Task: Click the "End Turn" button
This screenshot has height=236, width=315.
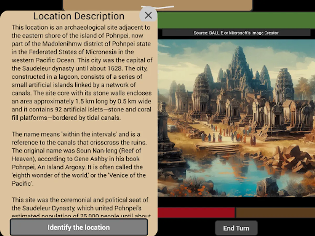Action: coord(236,228)
